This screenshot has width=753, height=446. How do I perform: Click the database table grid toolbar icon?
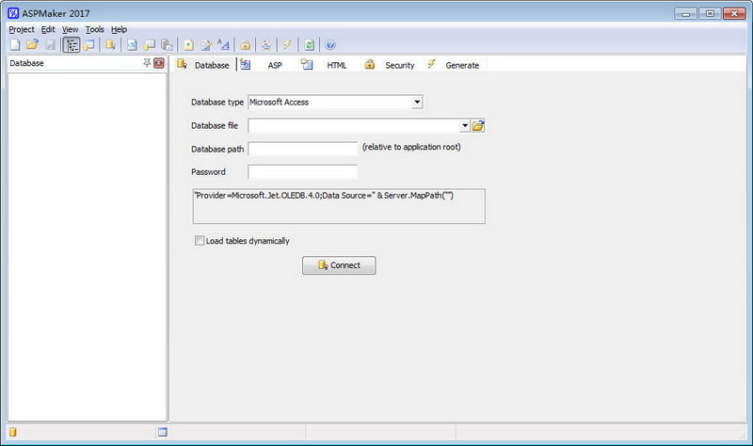150,45
